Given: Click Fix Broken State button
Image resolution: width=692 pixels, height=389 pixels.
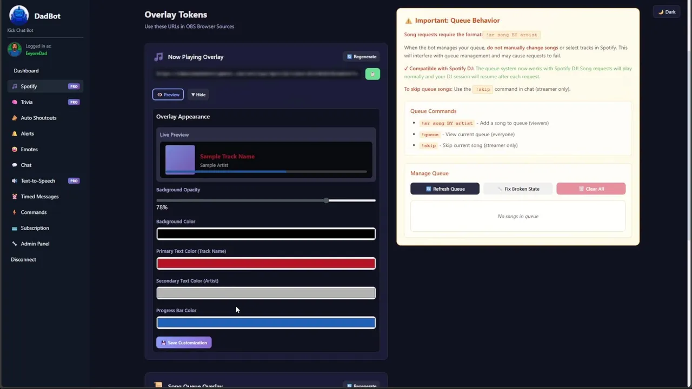Looking at the screenshot, I should (x=518, y=189).
